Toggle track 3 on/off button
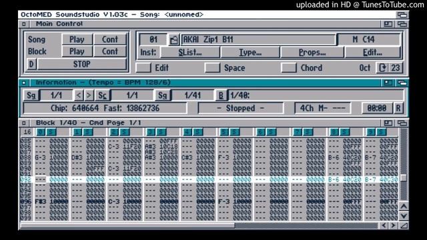This screenshot has width=427, height=240. tap(151, 132)
